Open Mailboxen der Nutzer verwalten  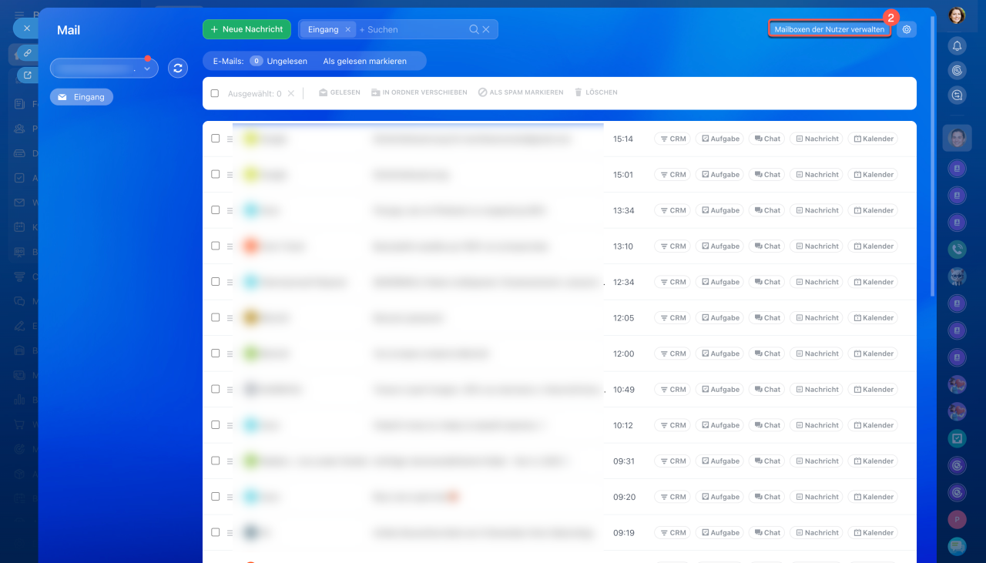click(829, 29)
